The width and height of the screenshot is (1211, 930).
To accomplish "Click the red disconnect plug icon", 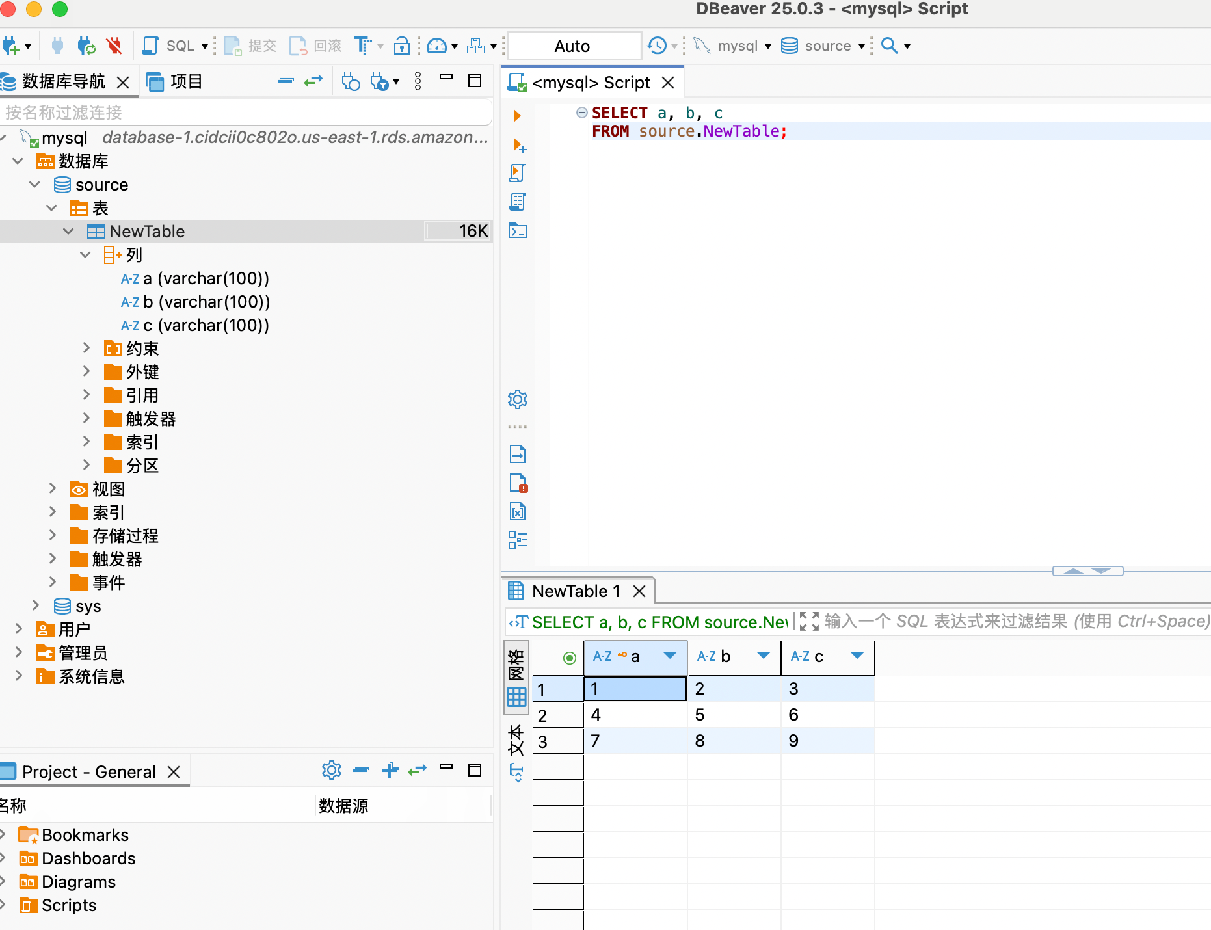I will (114, 46).
